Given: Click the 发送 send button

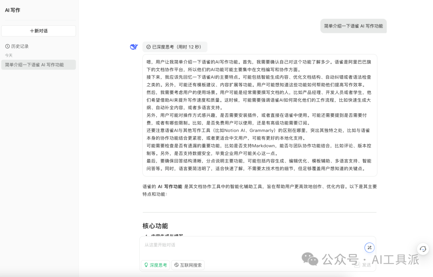Looking at the screenshot, I should [x=362, y=265].
